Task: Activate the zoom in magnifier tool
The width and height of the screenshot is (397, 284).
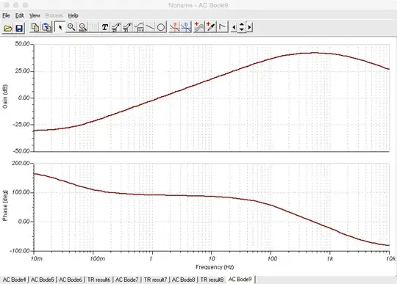Action: click(x=71, y=27)
